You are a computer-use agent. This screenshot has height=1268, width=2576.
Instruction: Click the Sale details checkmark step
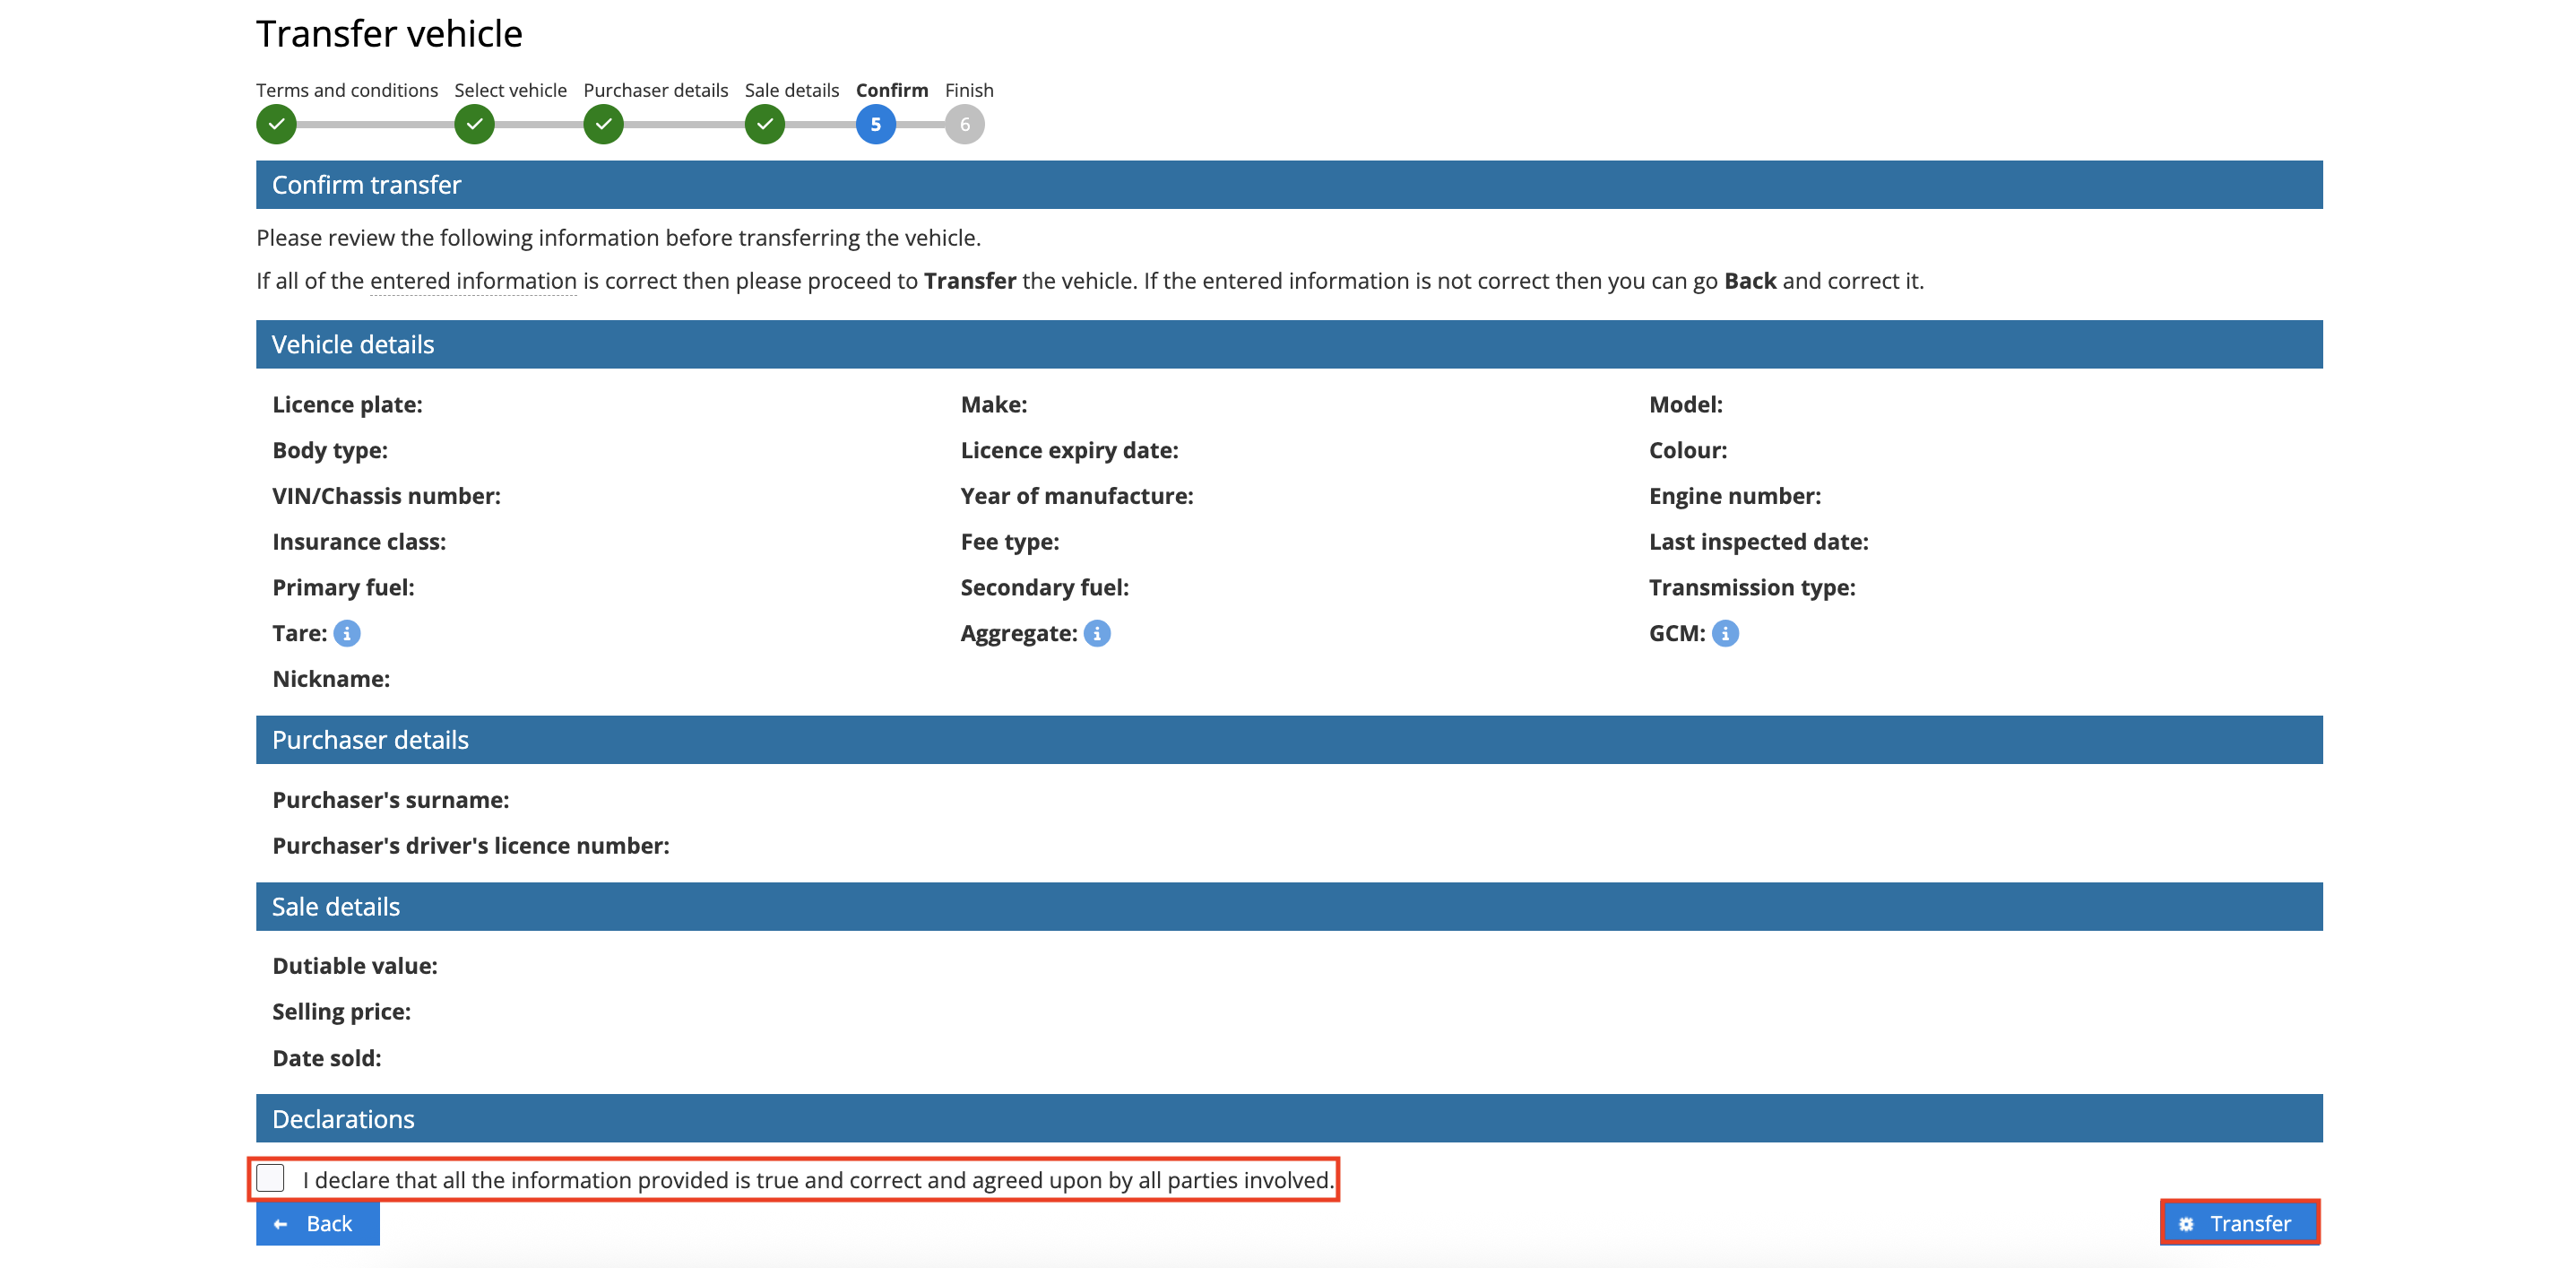click(764, 126)
